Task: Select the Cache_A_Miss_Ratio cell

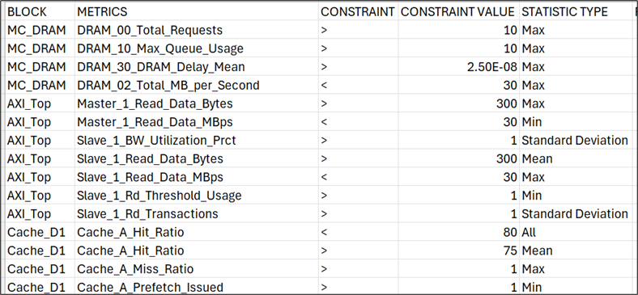Action: pos(197,268)
